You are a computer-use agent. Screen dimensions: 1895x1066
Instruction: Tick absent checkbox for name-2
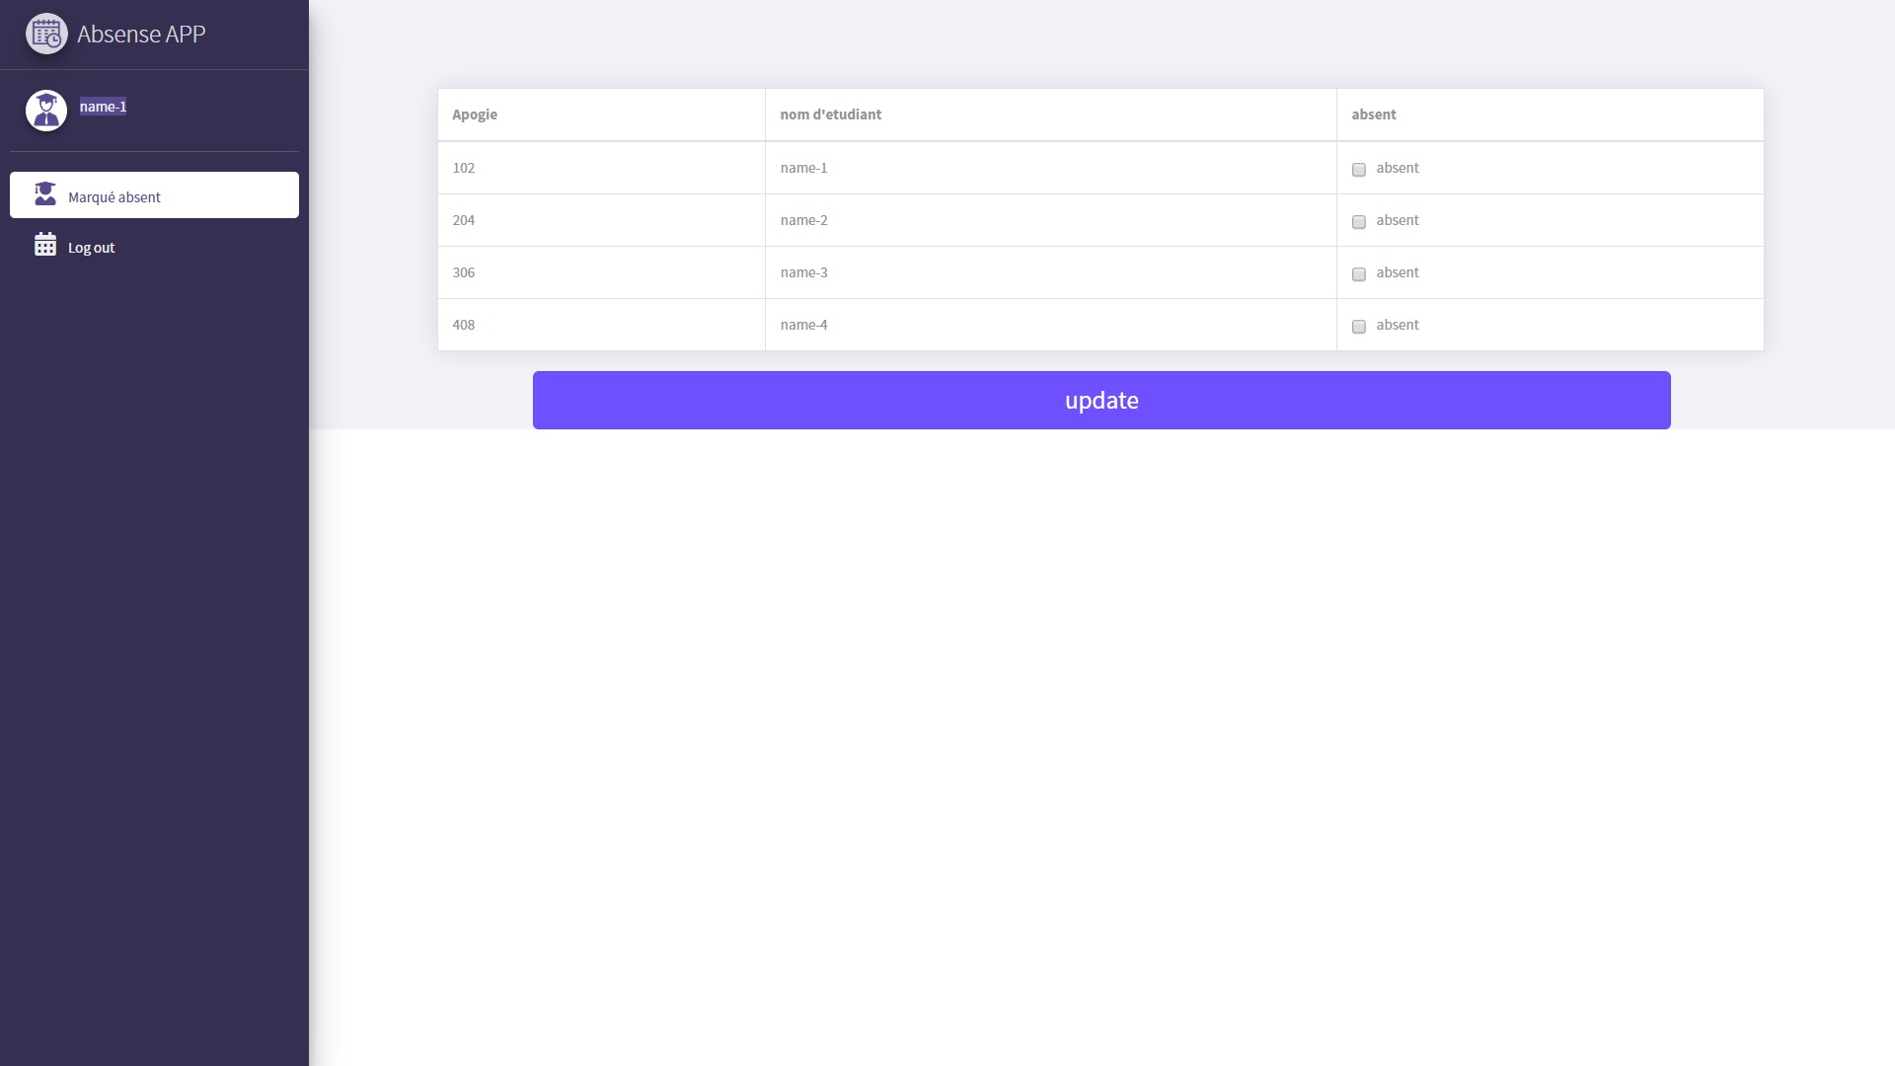tap(1359, 222)
